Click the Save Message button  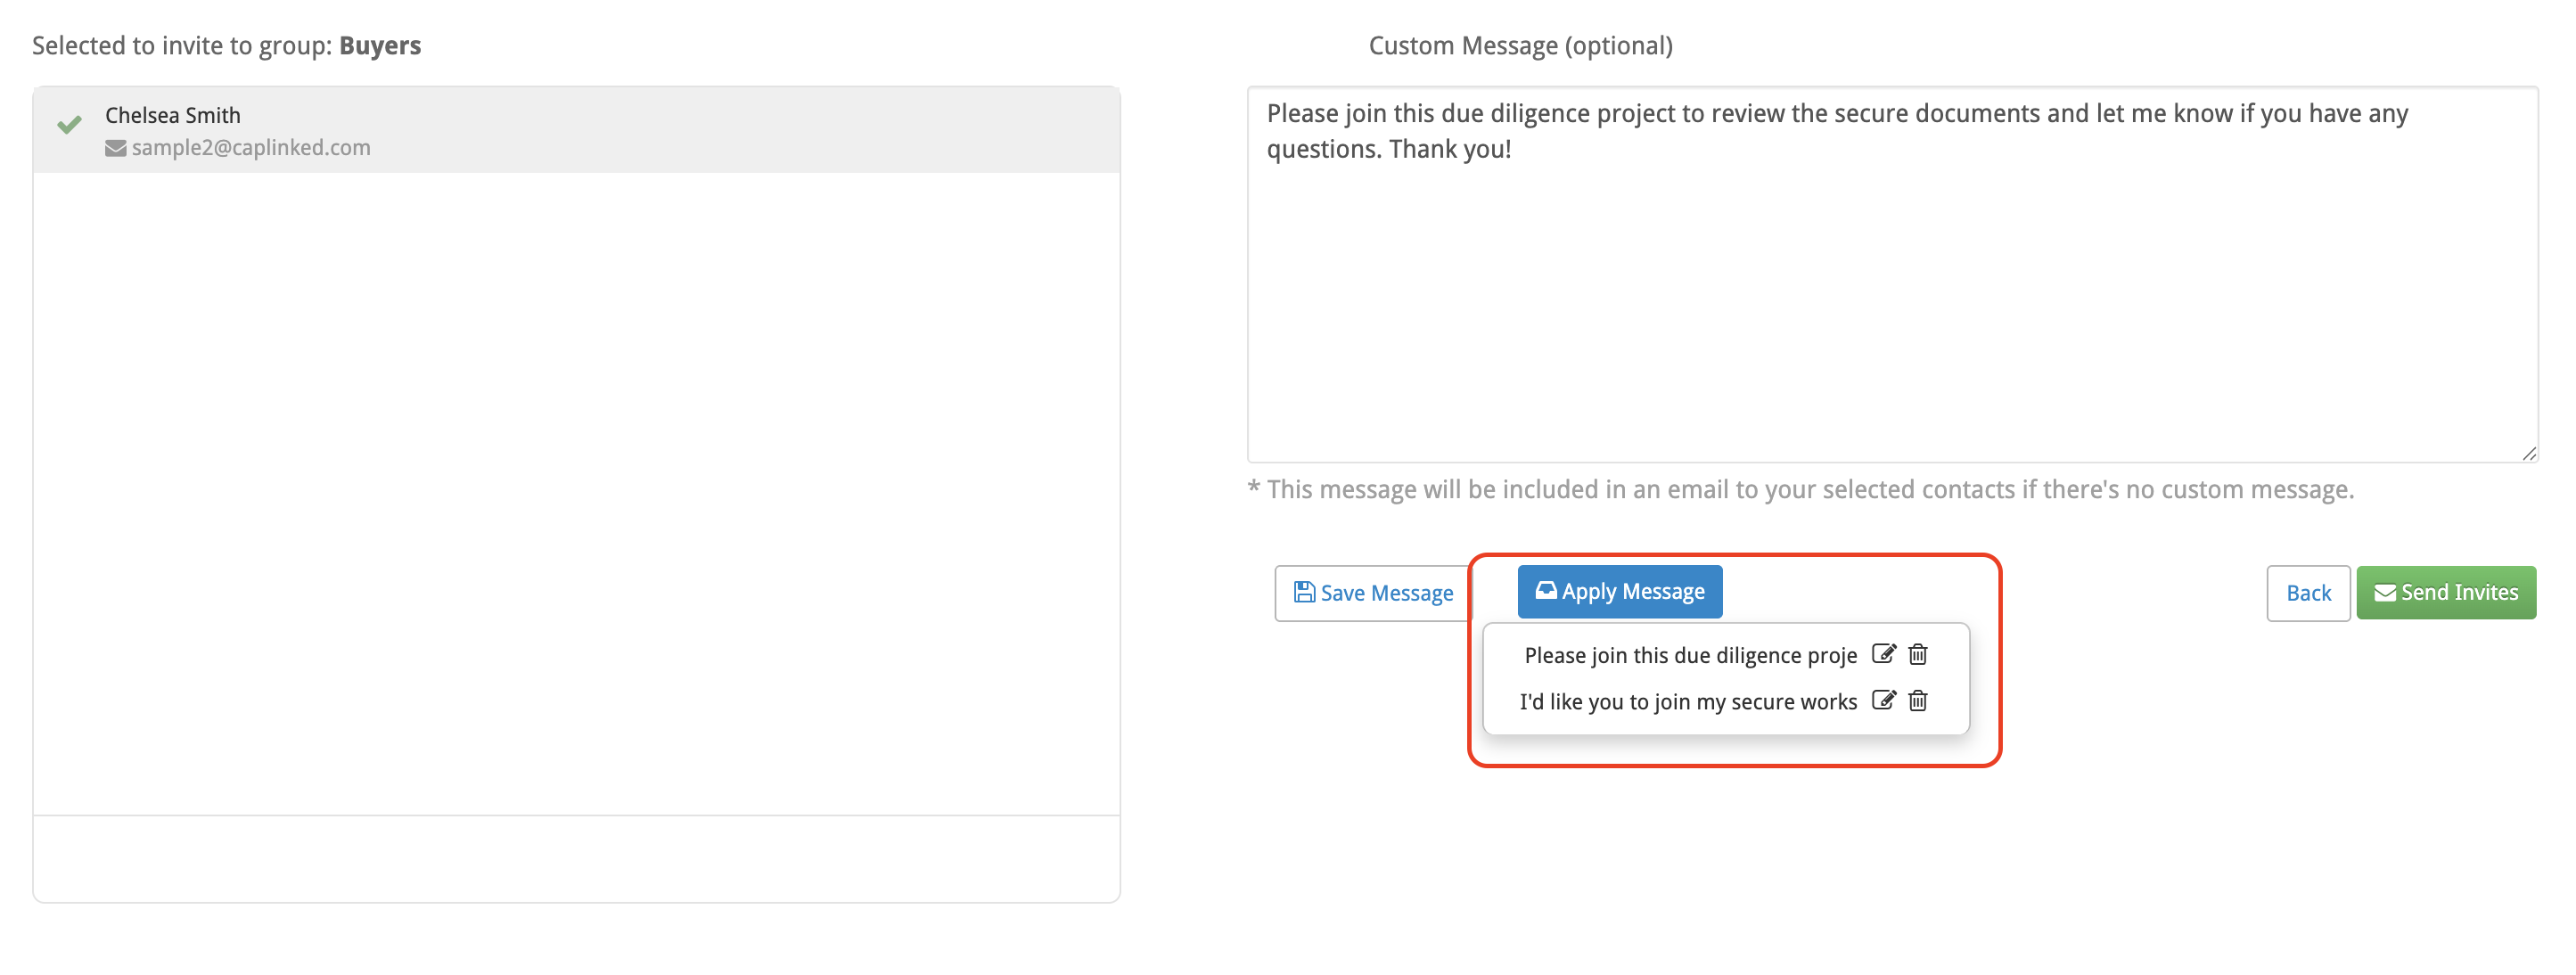pyautogui.click(x=1373, y=593)
